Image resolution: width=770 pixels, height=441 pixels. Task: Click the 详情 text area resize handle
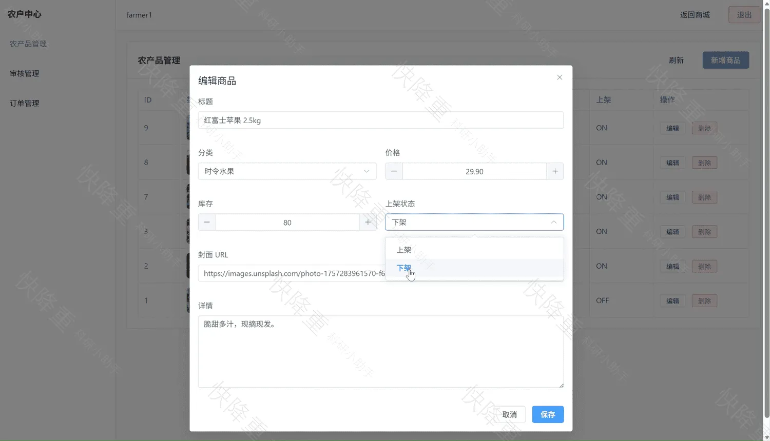click(561, 385)
